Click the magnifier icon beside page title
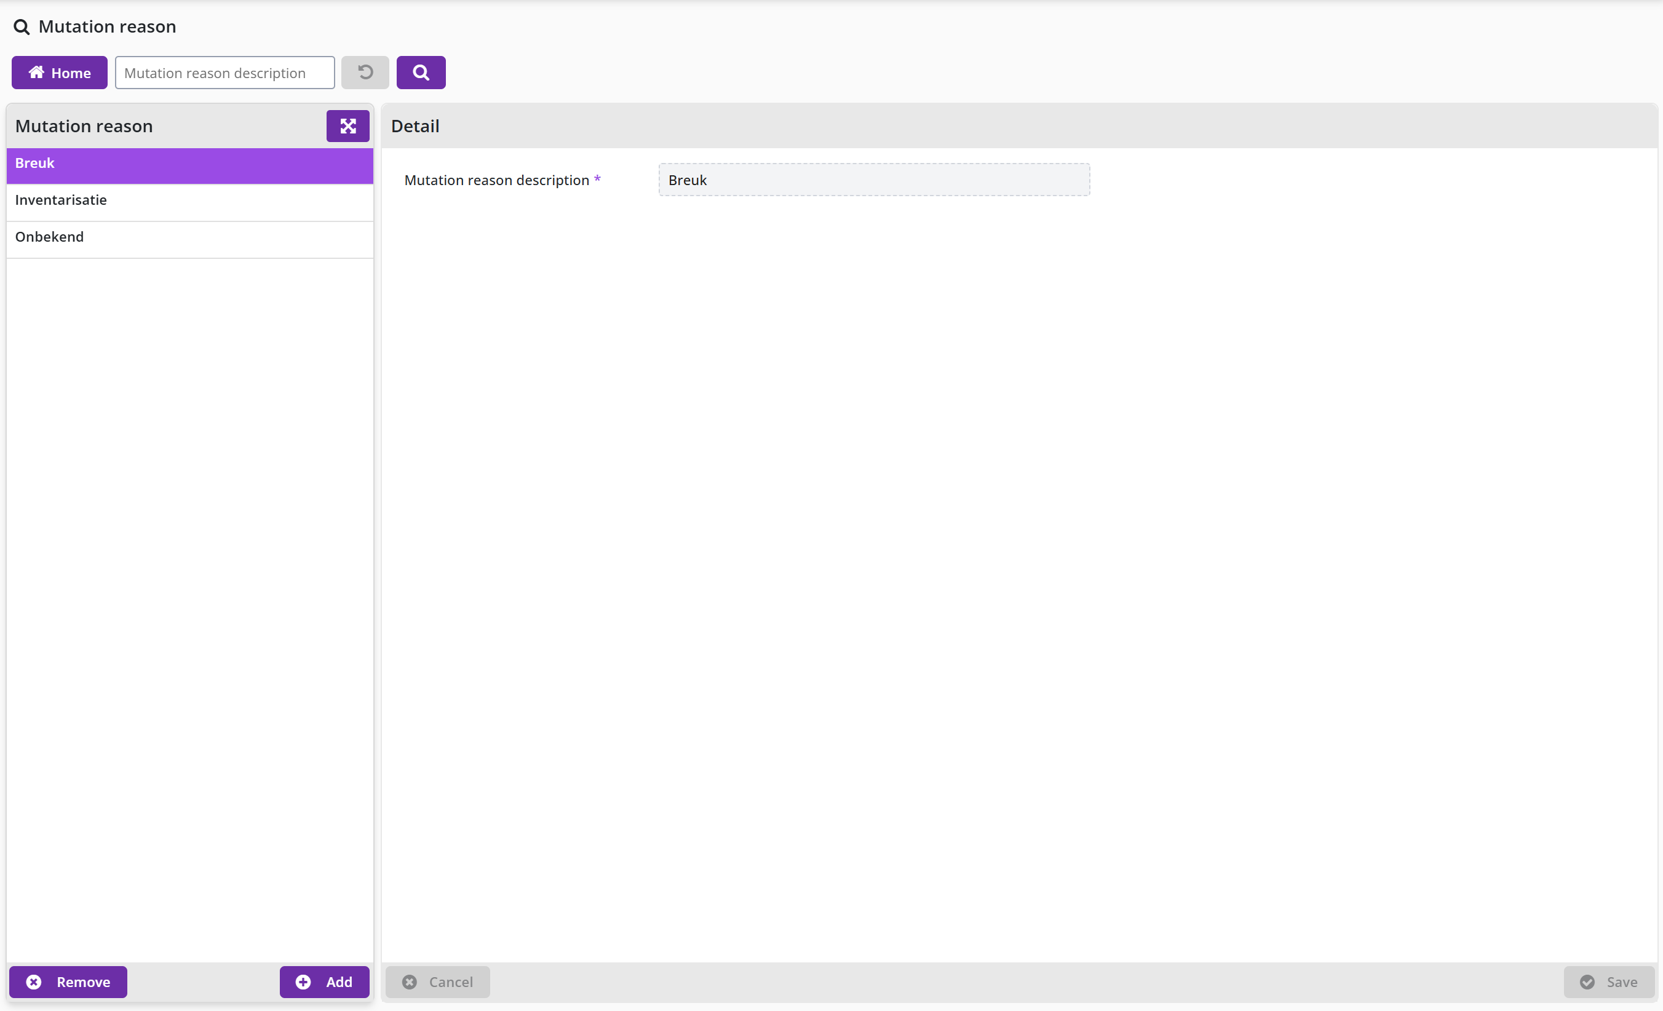Image resolution: width=1663 pixels, height=1011 pixels. coord(22,27)
